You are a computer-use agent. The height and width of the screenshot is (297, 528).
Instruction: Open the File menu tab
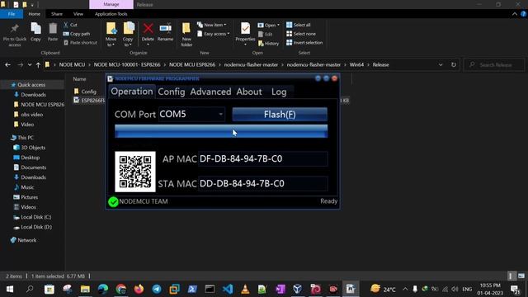tap(12, 14)
